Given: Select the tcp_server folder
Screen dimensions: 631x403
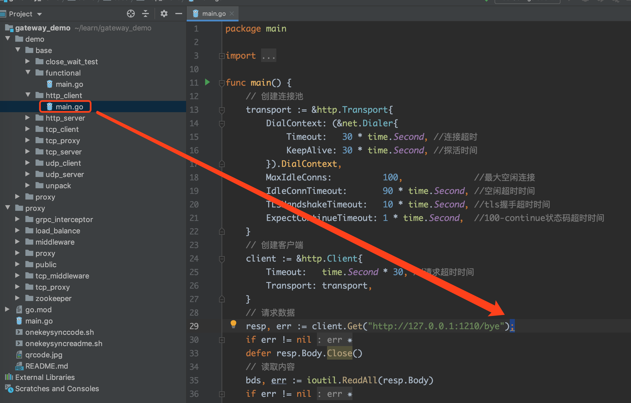Looking at the screenshot, I should (x=63, y=152).
